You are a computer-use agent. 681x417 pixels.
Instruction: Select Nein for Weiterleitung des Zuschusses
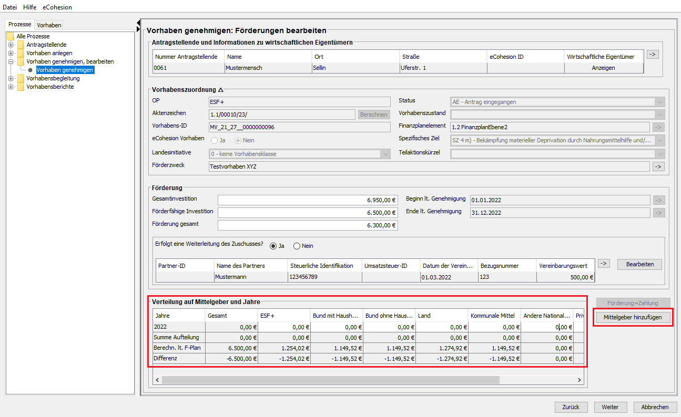297,246
